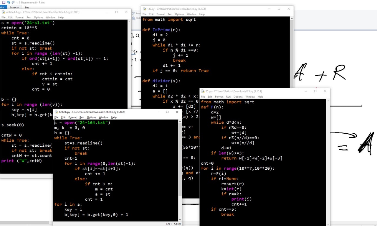Open the Window menu in the 149.py window
The height and width of the screenshot is (226, 377).
click(x=191, y=14)
